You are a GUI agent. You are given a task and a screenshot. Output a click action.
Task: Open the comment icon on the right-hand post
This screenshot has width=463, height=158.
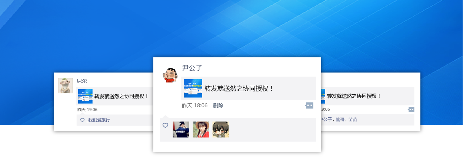[411, 110]
